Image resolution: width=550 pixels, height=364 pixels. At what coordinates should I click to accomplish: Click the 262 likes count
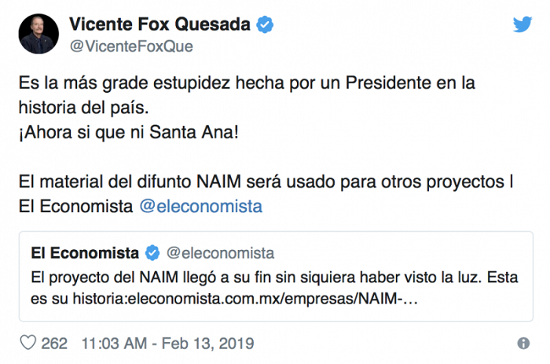(53, 344)
